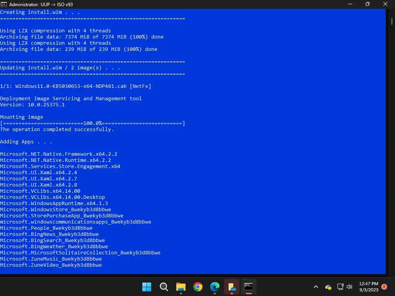Launch Microsoft Edge from taskbar

click(214, 287)
